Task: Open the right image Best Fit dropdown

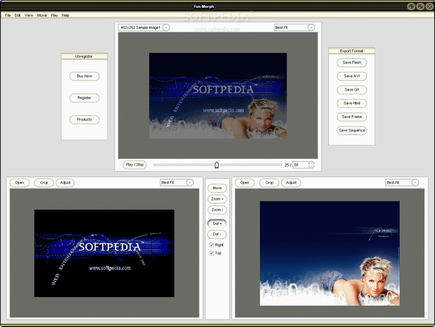Action: tap(415, 183)
